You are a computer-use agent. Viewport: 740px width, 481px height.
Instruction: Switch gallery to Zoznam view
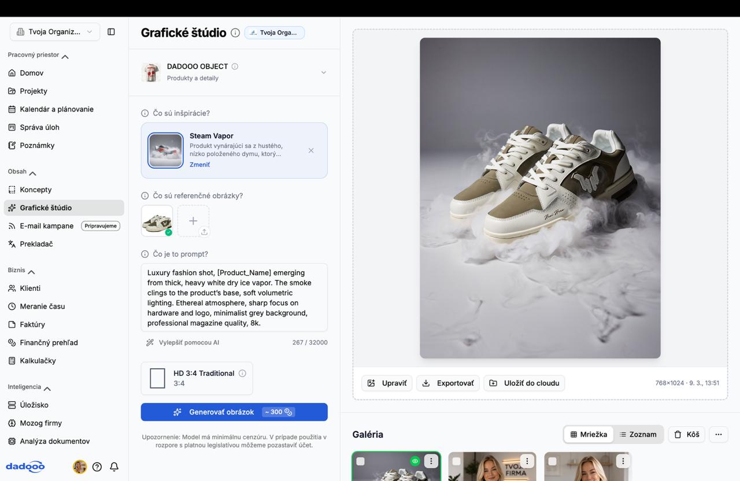[638, 434]
